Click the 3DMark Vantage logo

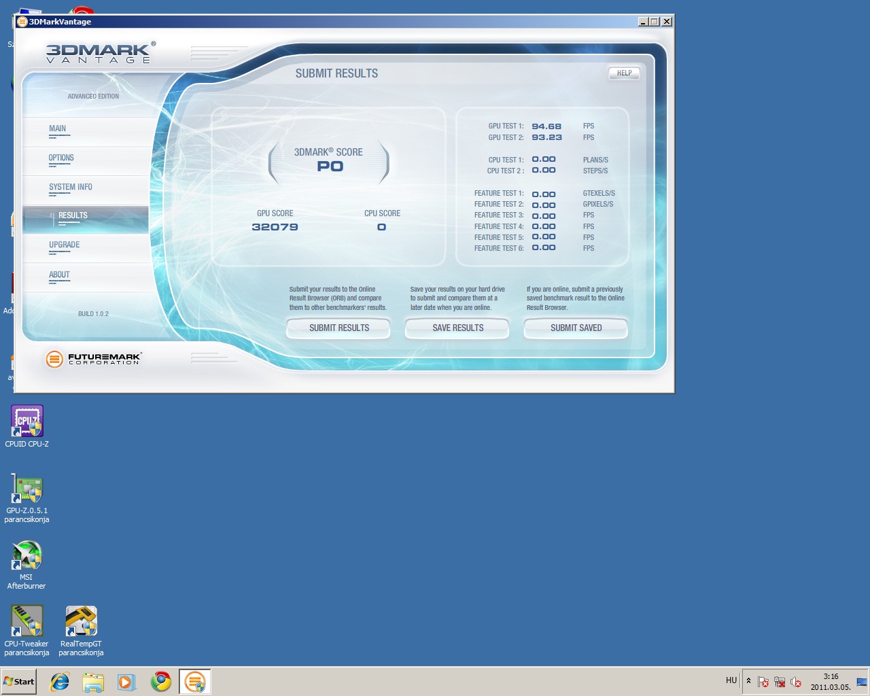[101, 53]
